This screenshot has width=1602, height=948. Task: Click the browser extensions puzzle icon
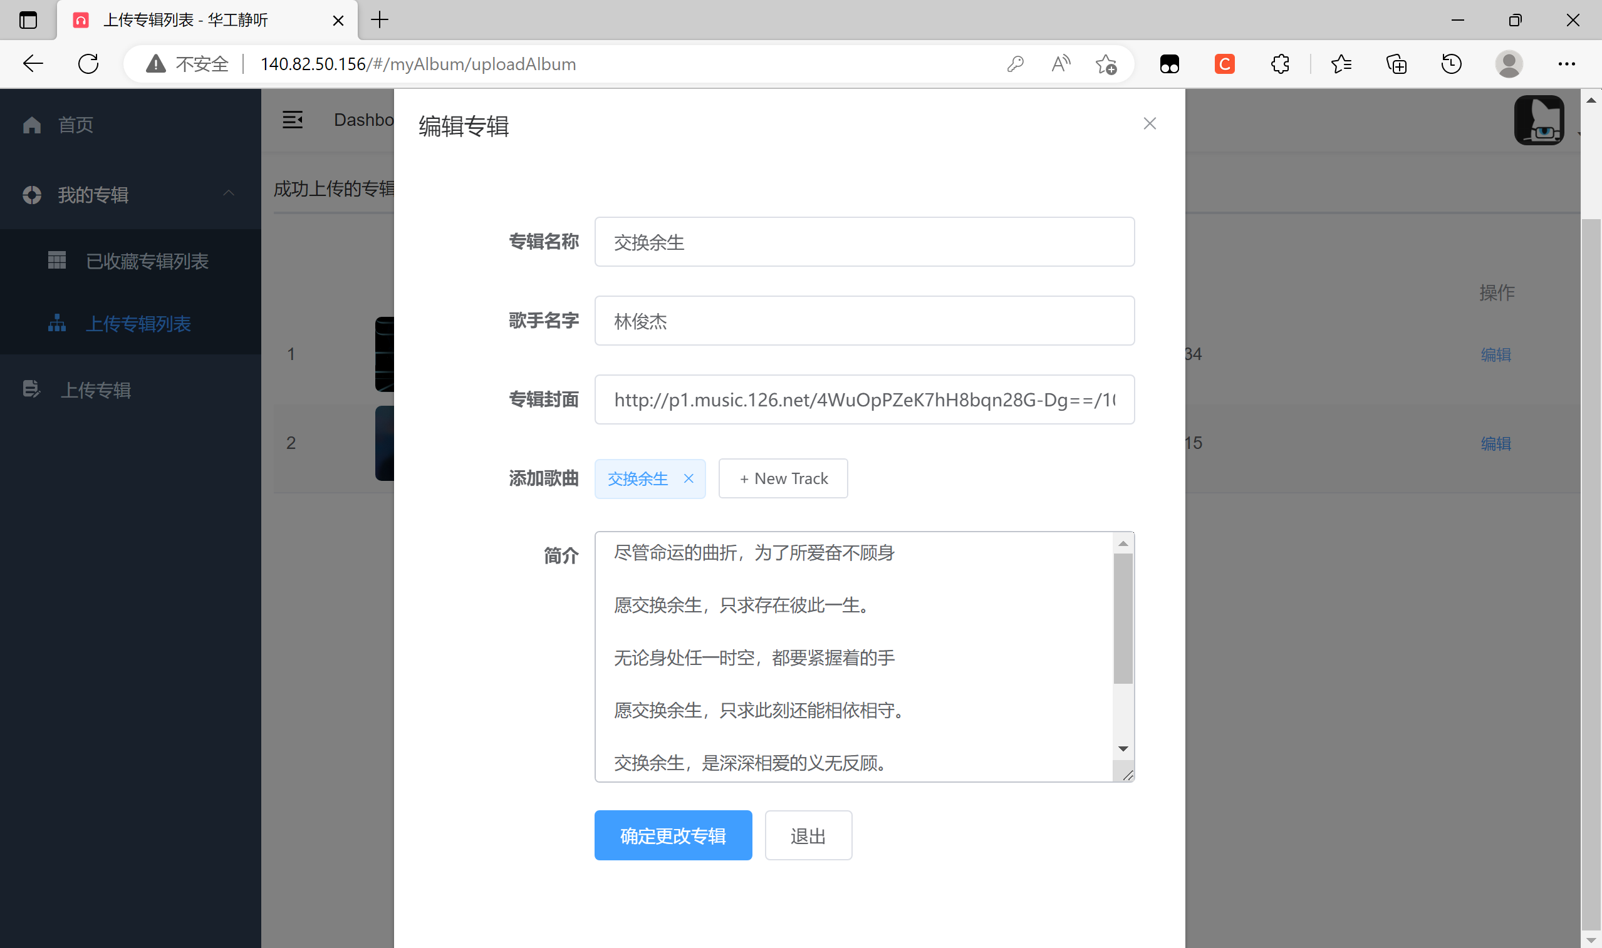[1279, 64]
